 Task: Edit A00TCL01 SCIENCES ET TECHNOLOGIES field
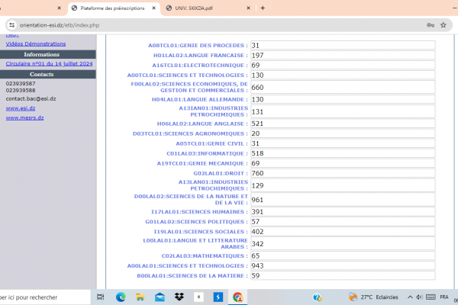tap(343, 75)
